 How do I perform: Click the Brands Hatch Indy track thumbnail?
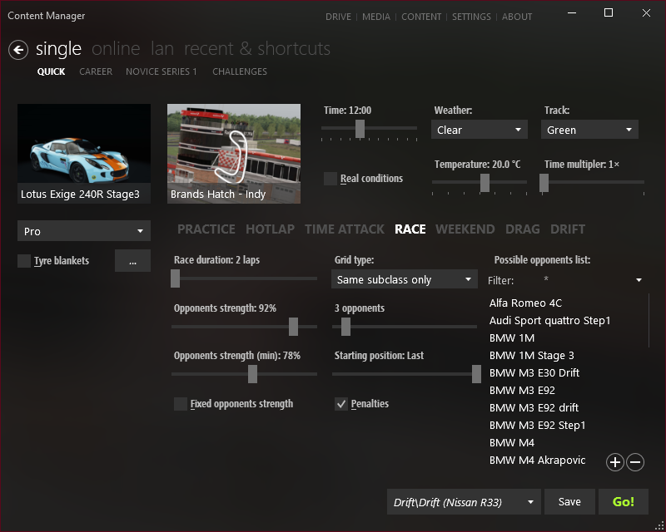pos(234,154)
